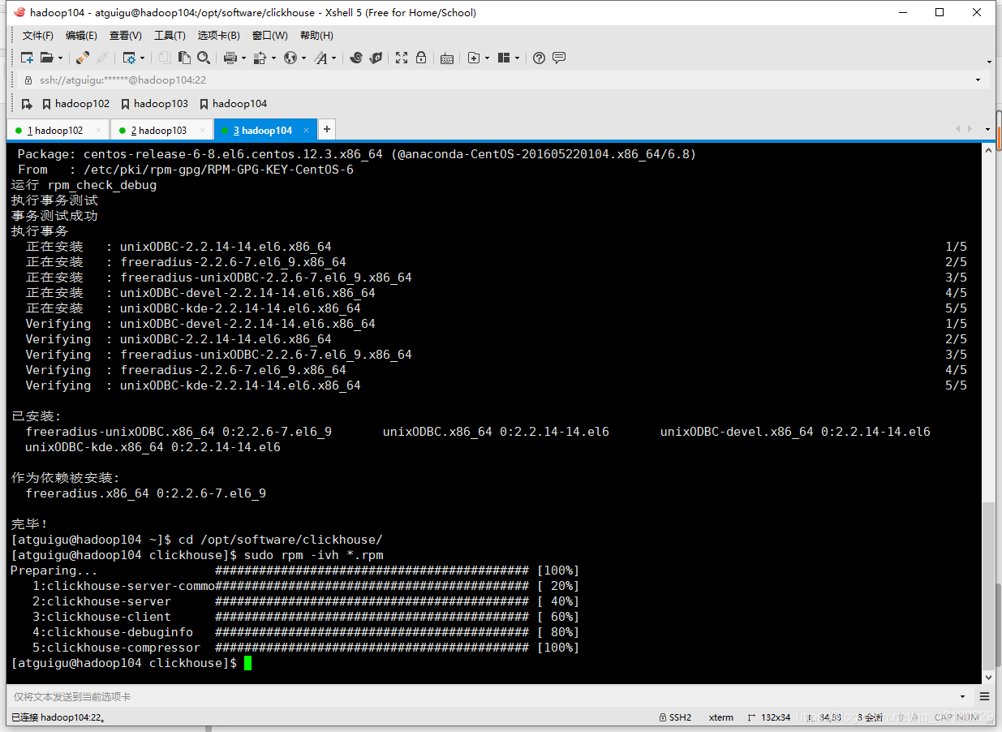Screen dimensions: 1002x732
Task: Click the SSH2 status bar entry
Action: tap(675, 717)
